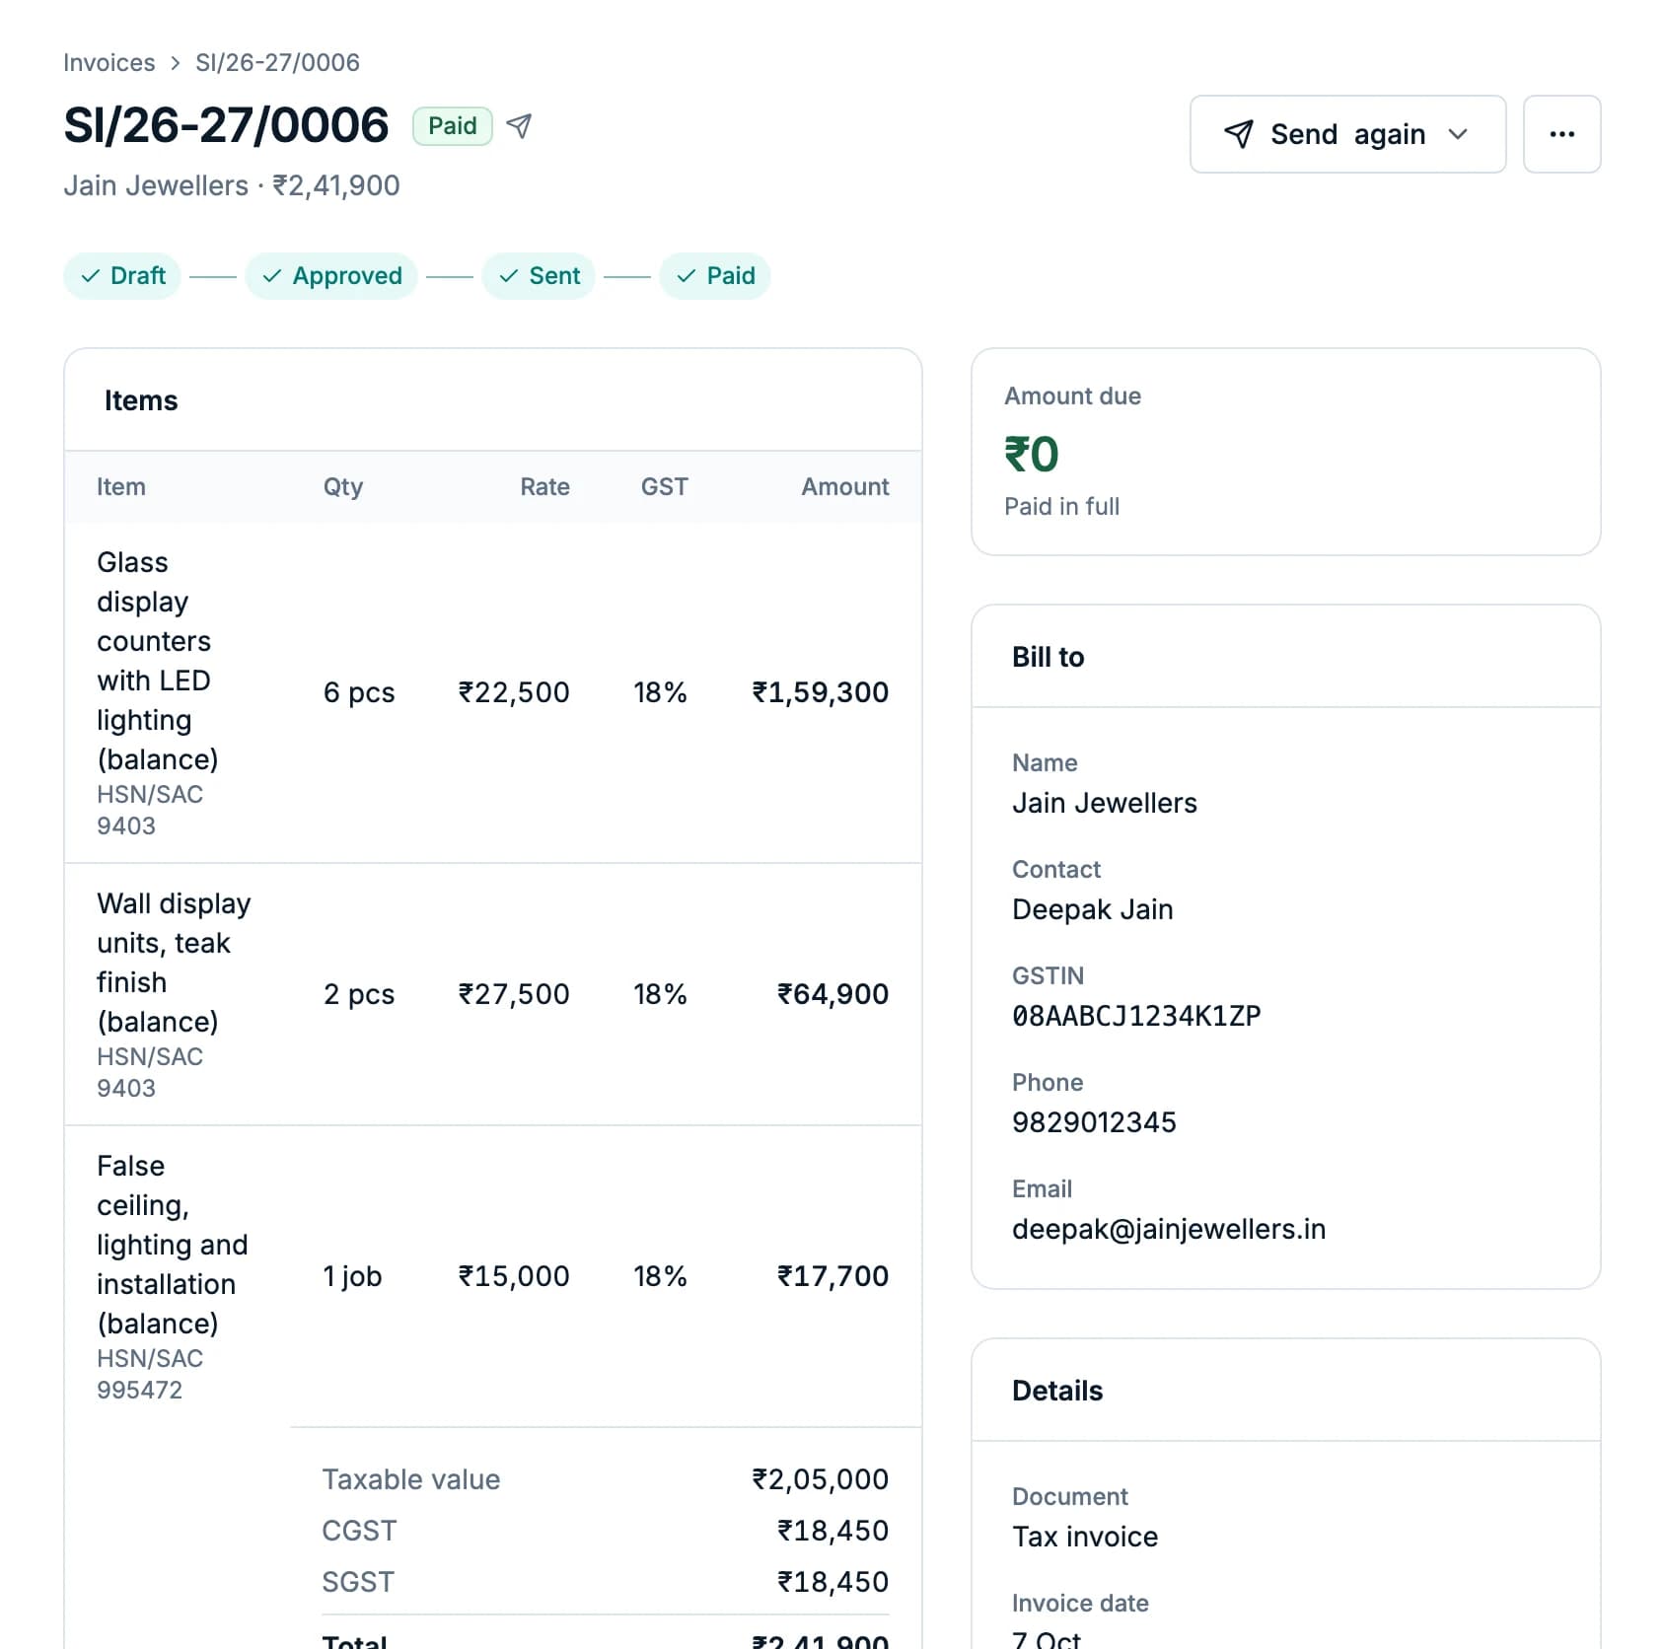Click the 6 pcs quantity cell
Screen dimensions: 1665x1649
tap(359, 692)
